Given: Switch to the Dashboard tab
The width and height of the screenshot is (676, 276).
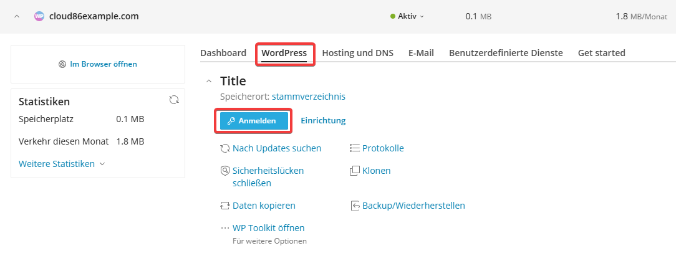Looking at the screenshot, I should (x=223, y=53).
